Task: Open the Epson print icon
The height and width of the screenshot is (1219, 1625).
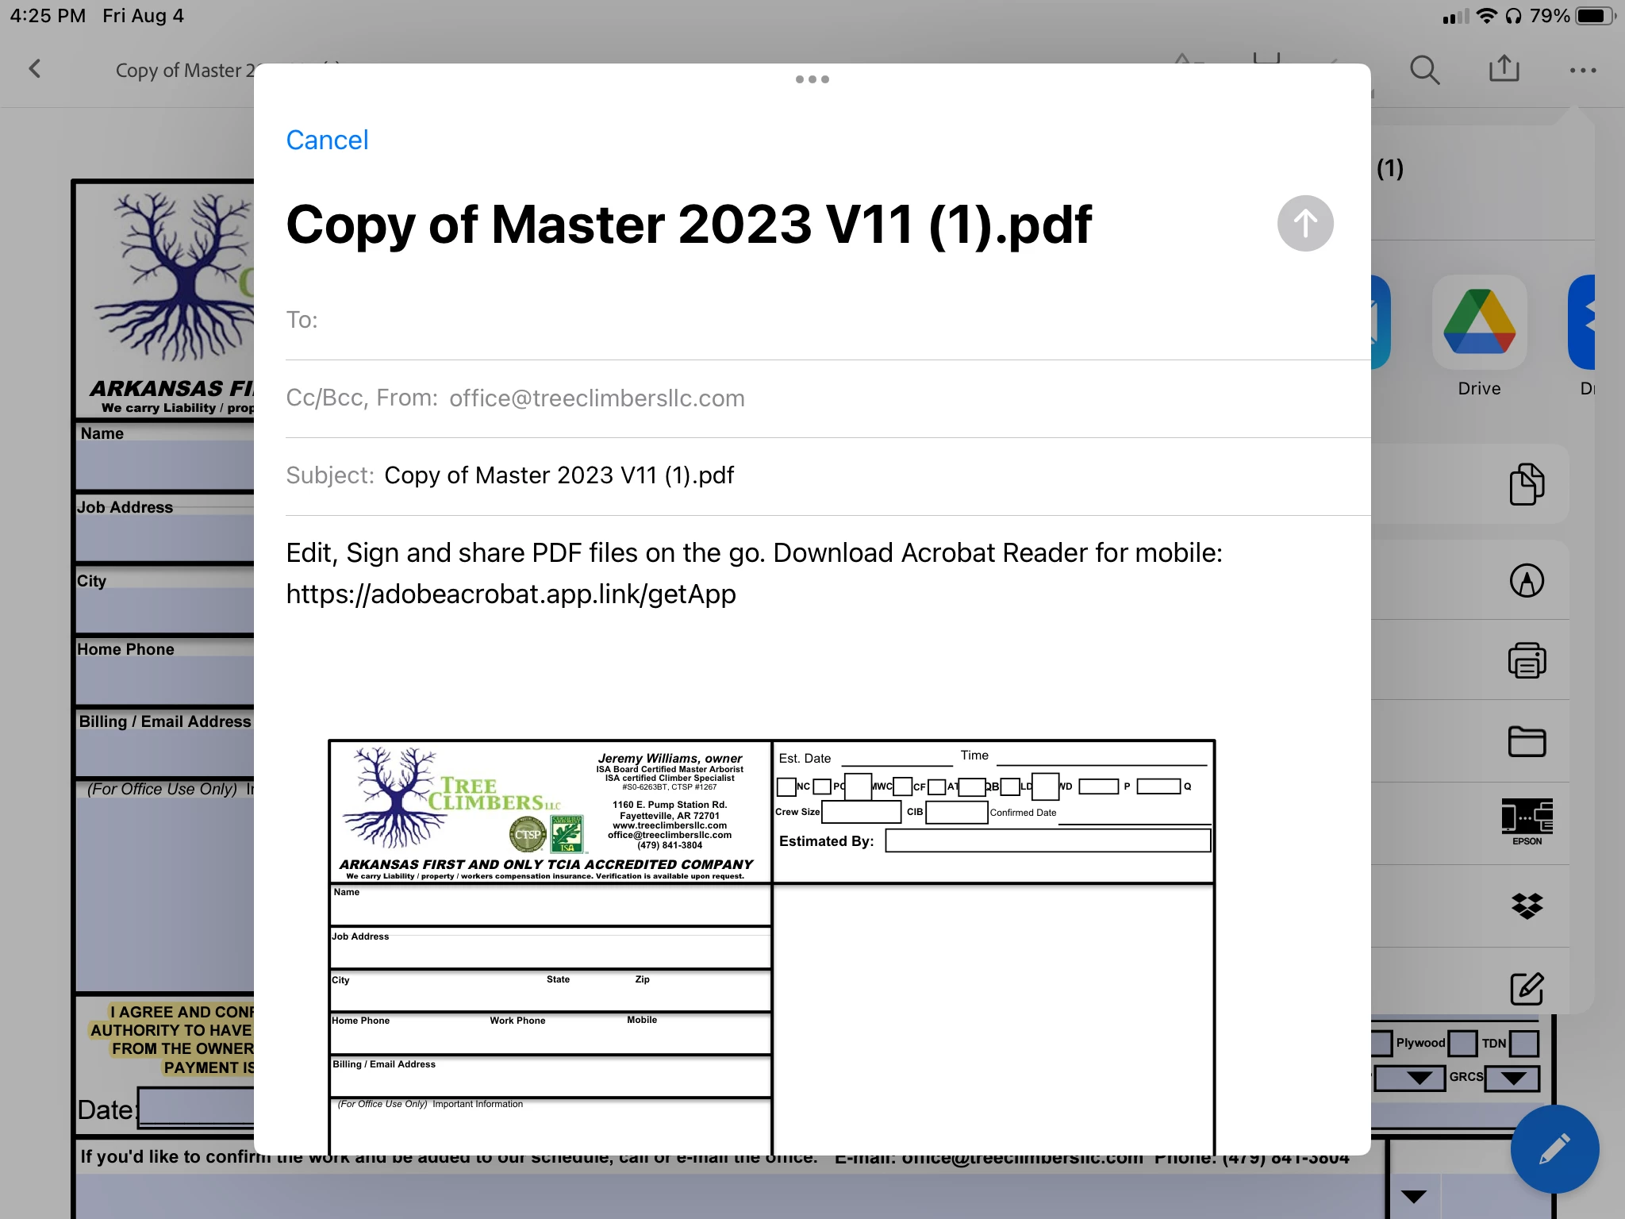Action: [x=1526, y=822]
